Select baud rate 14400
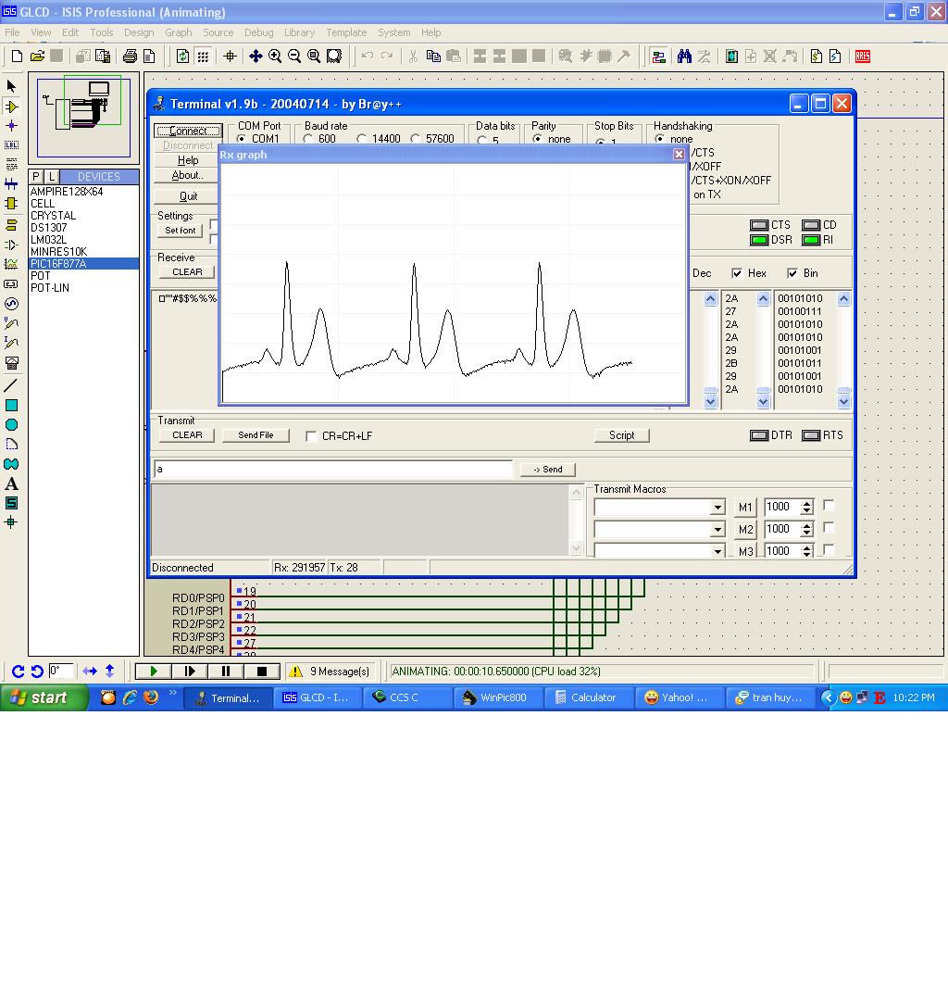This screenshot has height=992, width=948. (361, 139)
